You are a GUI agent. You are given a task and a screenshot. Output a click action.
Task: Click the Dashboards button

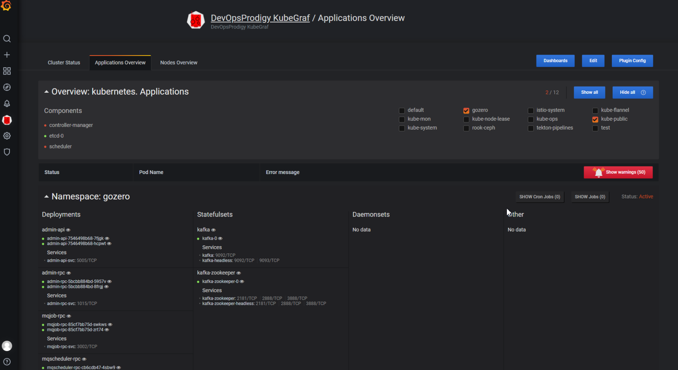(555, 61)
